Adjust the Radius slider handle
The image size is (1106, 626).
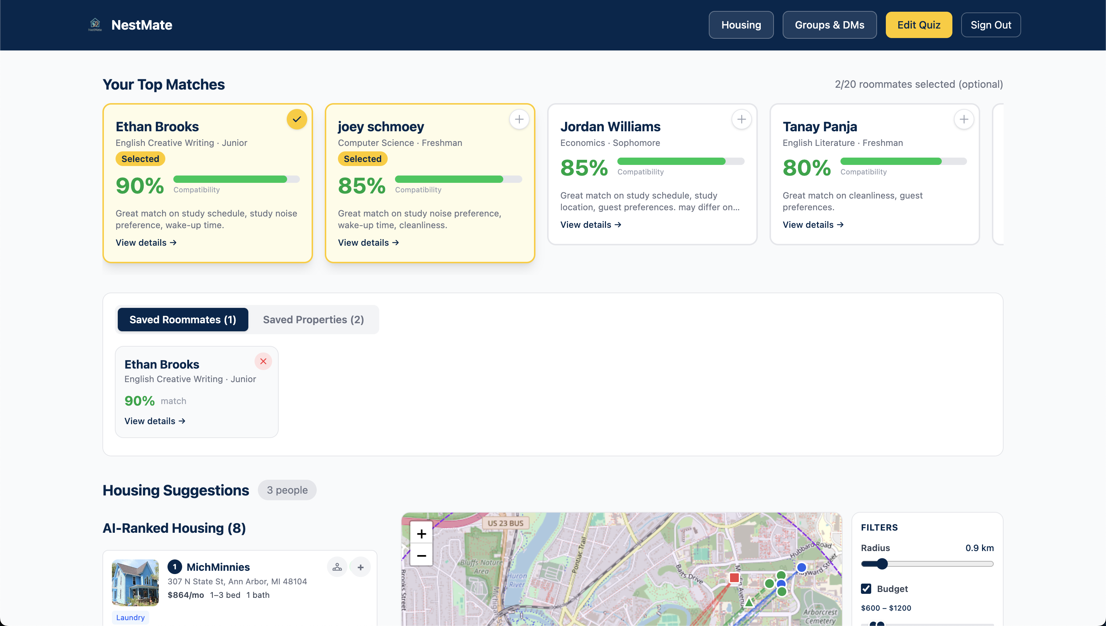(882, 564)
